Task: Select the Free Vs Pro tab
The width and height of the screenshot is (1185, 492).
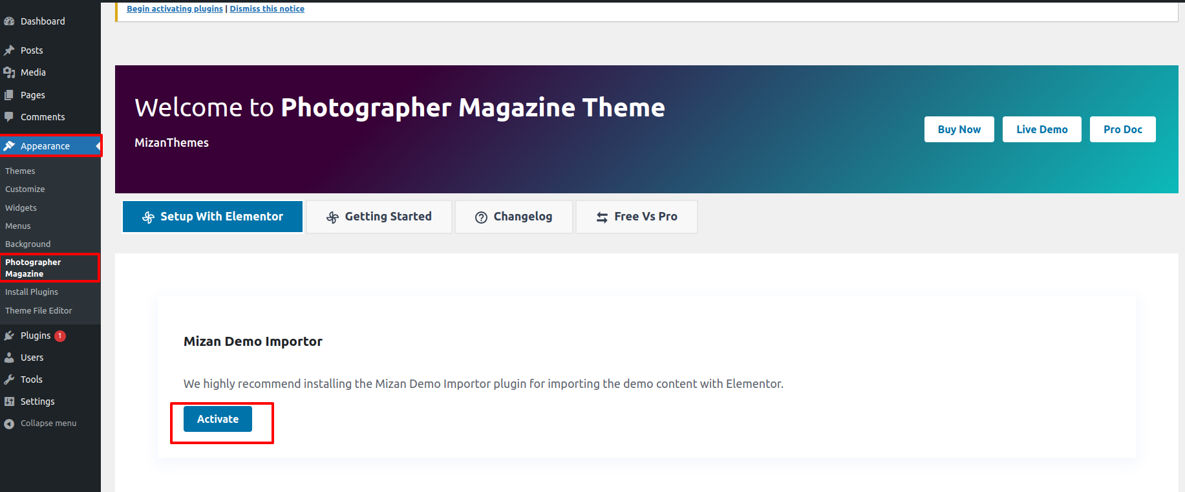Action: click(637, 217)
